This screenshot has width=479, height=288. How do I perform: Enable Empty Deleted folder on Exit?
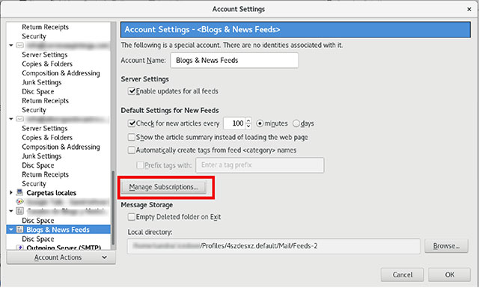coord(132,217)
